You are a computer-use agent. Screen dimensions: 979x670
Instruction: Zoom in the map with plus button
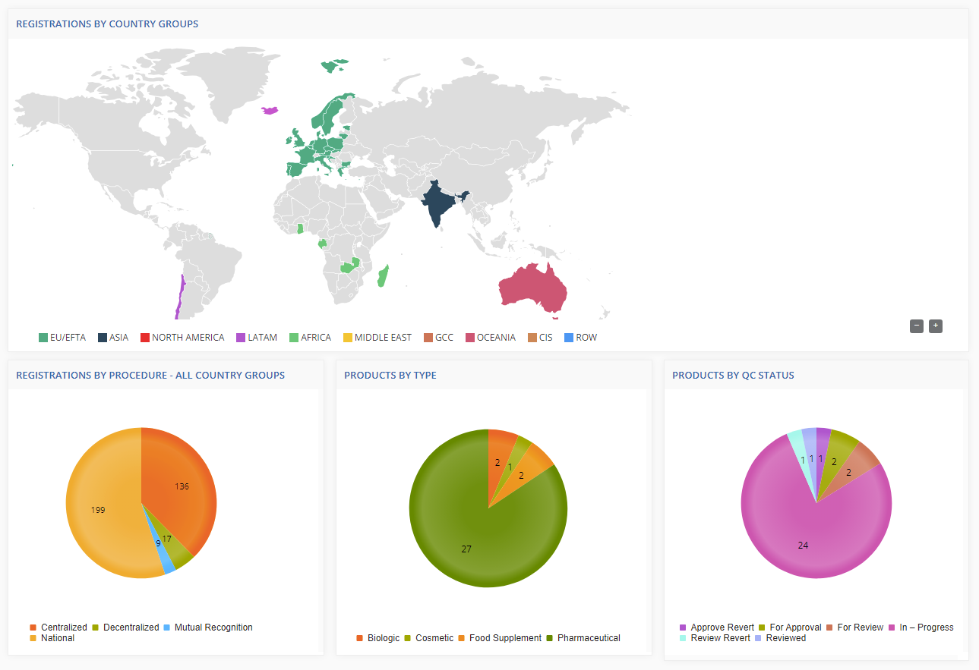[x=935, y=326]
